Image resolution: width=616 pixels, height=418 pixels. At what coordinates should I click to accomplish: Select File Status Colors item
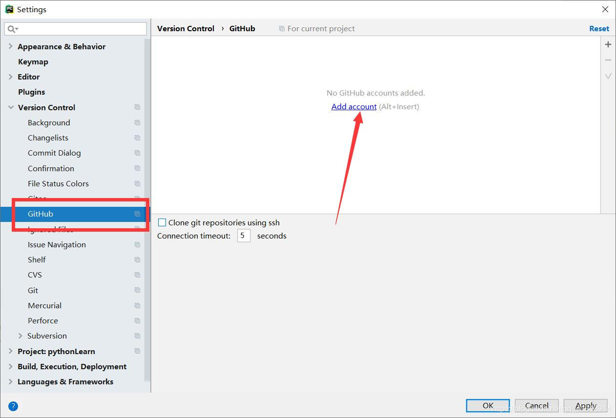point(58,183)
